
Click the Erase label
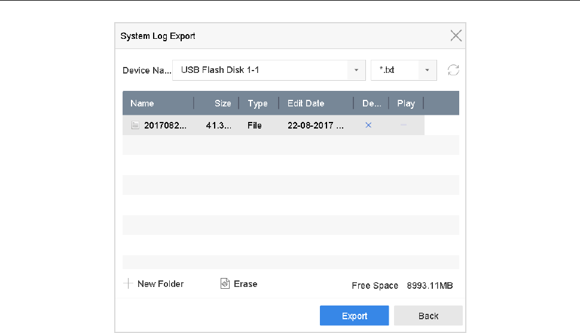pyautogui.click(x=245, y=284)
